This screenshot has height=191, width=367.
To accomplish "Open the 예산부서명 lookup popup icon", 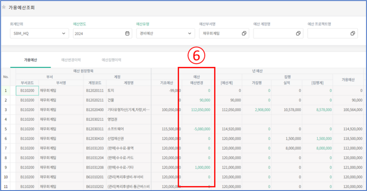I will coord(244,33).
